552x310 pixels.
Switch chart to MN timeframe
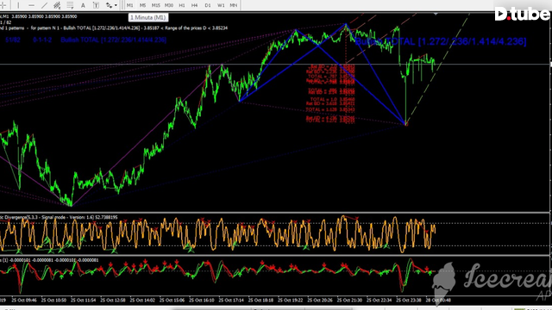pos(234,5)
